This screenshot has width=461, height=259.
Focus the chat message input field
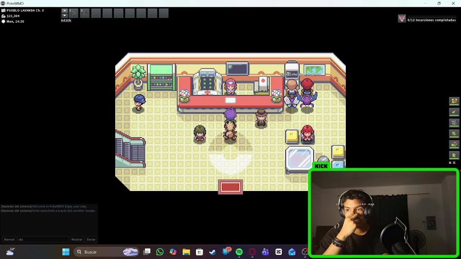click(42, 240)
